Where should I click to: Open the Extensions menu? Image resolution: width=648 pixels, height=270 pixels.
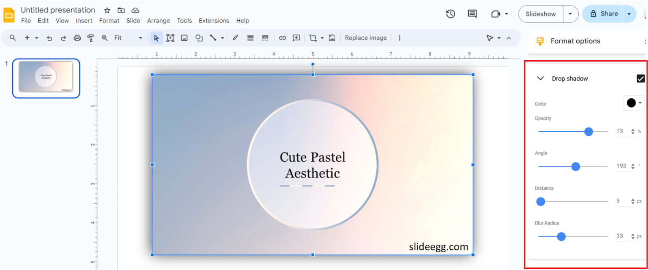coord(214,20)
